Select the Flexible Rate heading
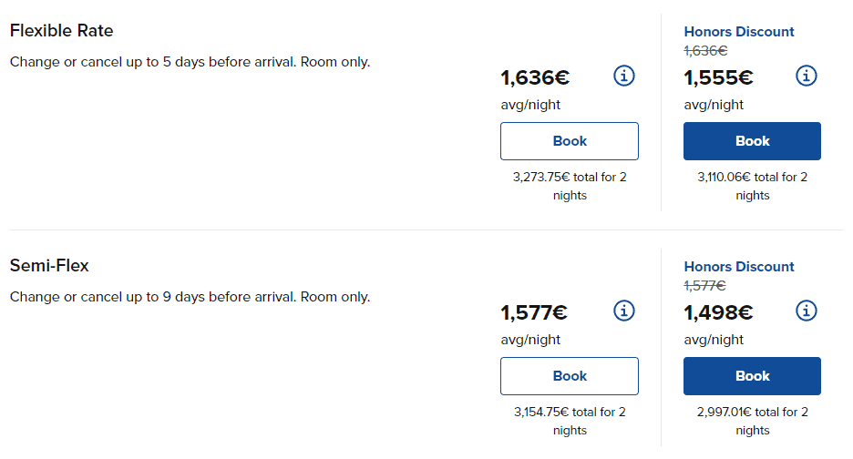853x459 pixels. (x=61, y=31)
